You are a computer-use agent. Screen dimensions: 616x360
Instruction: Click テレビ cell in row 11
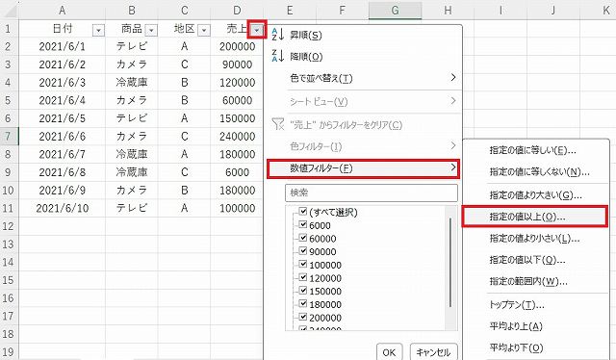click(132, 208)
